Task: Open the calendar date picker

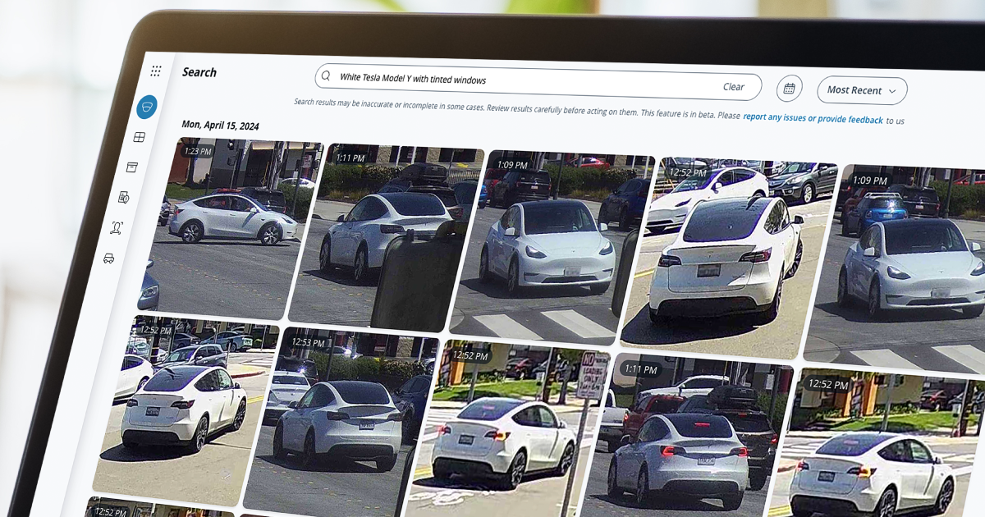Action: (790, 88)
